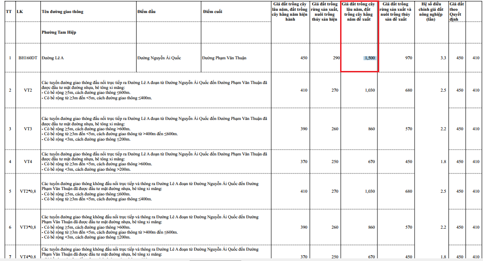Image resolution: width=483 pixels, height=261 pixels.
Task: Select the highlighted 1,500 price cell
Action: [x=369, y=58]
